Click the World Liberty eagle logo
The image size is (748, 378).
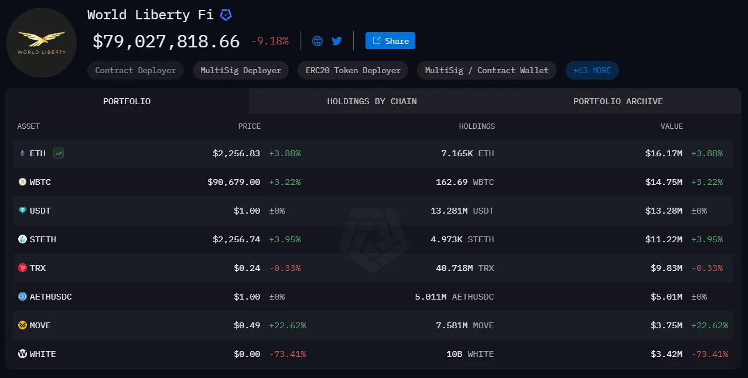(42, 43)
